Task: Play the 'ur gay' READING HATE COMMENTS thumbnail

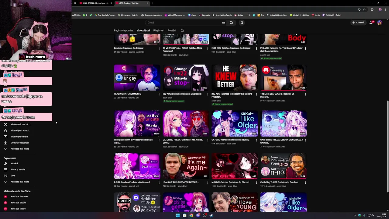Action: point(137,78)
